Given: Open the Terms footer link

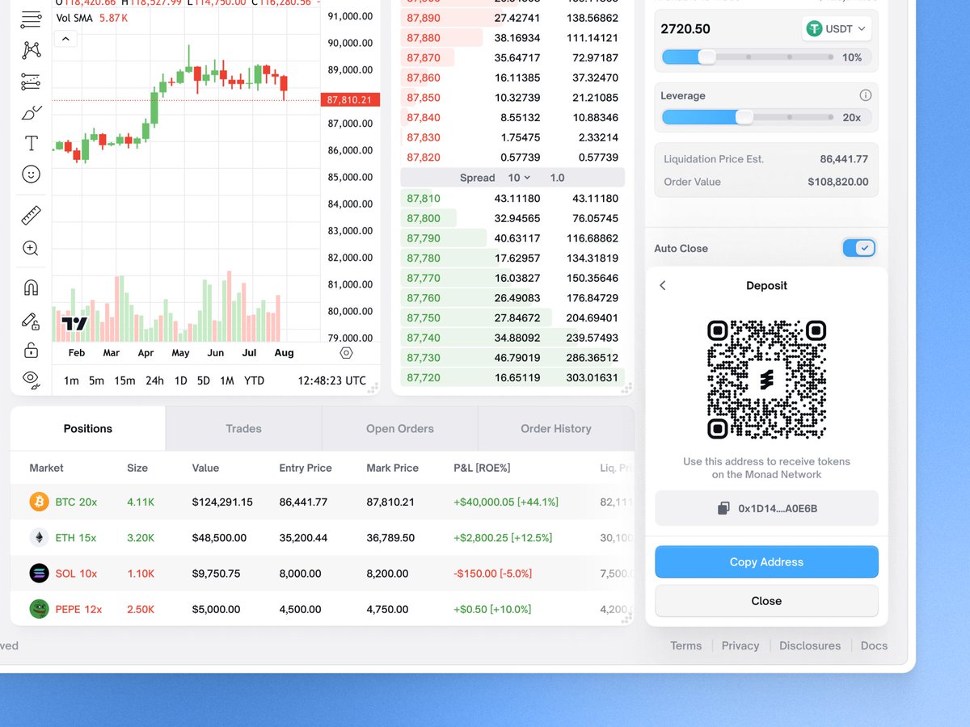Looking at the screenshot, I should 686,645.
